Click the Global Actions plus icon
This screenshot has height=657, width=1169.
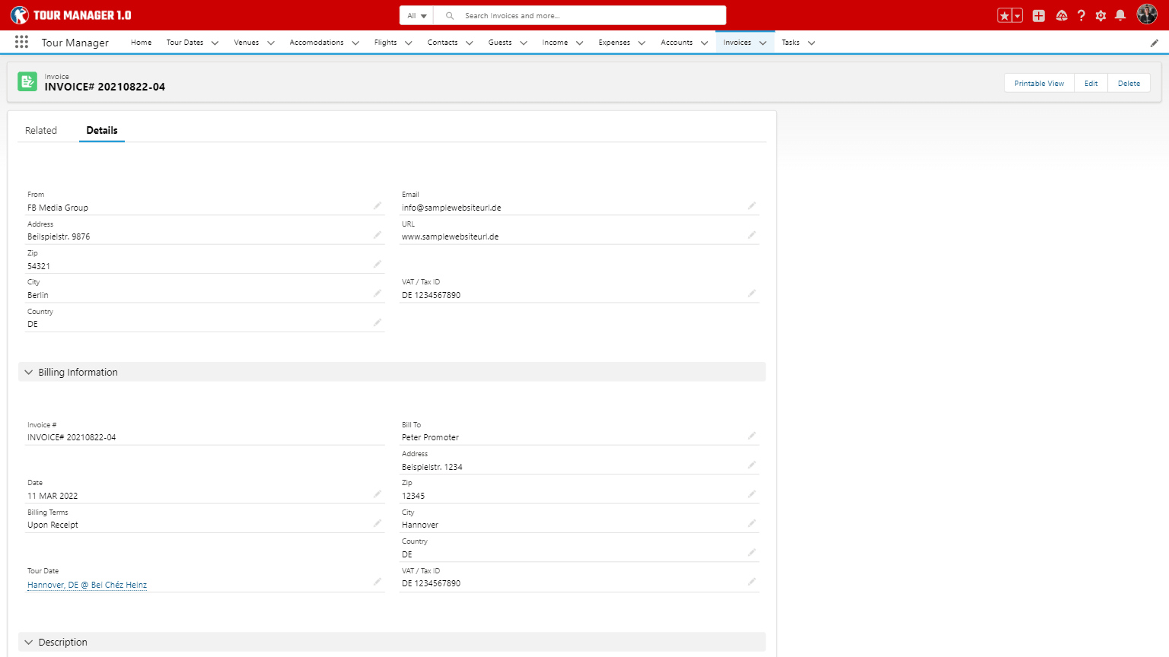1039,15
